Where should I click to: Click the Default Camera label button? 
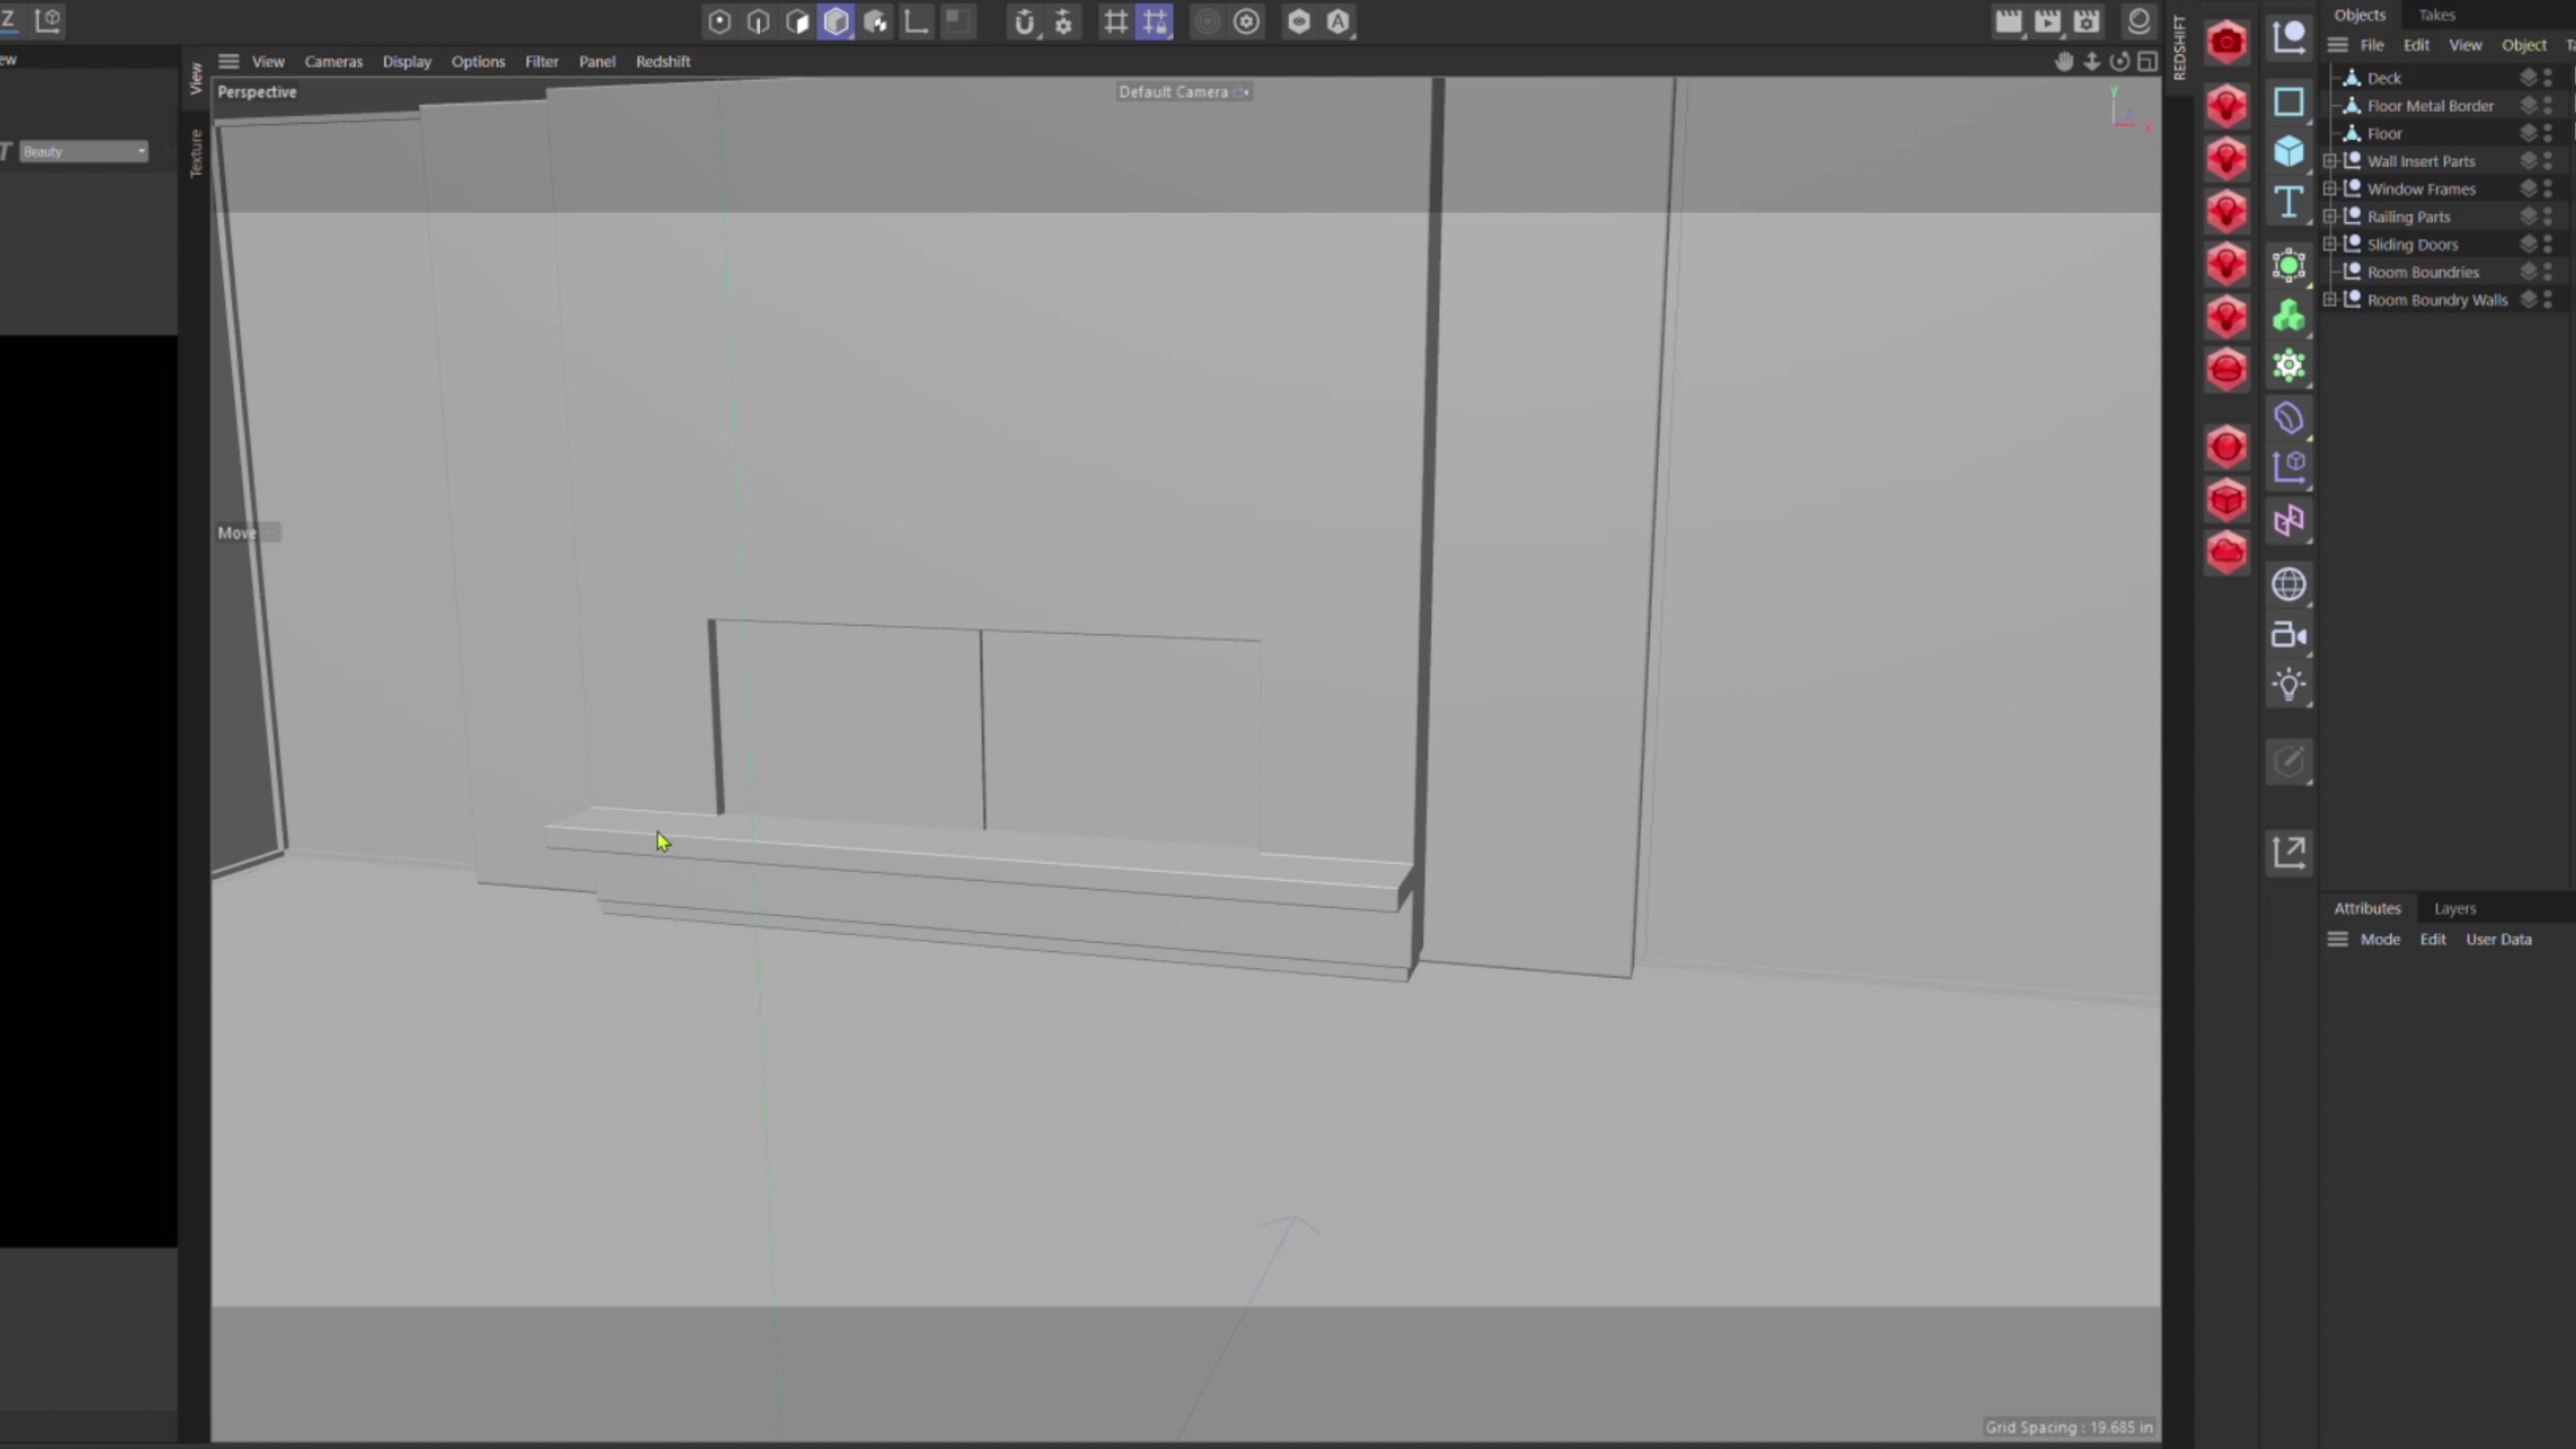pos(1183,92)
